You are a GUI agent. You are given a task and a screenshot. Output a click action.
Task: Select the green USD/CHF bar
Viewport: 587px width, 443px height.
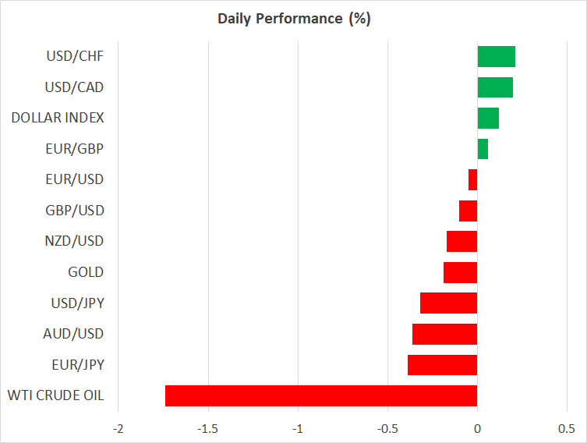496,56
